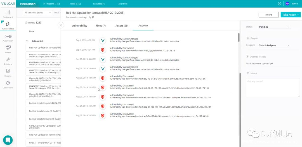Go to Automation in the sidebar

[8, 38]
